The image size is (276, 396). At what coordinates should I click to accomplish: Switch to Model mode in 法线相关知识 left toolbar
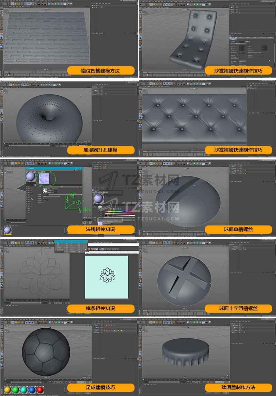point(2,172)
